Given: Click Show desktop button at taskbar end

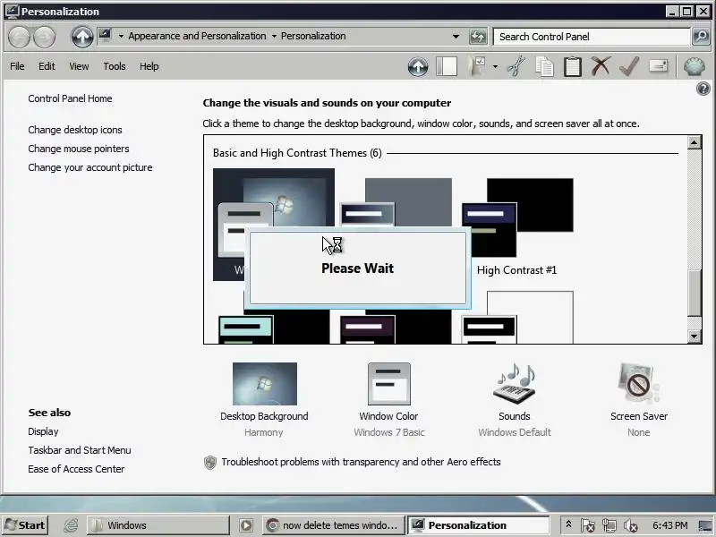Looking at the screenshot, I should click(x=705, y=526).
